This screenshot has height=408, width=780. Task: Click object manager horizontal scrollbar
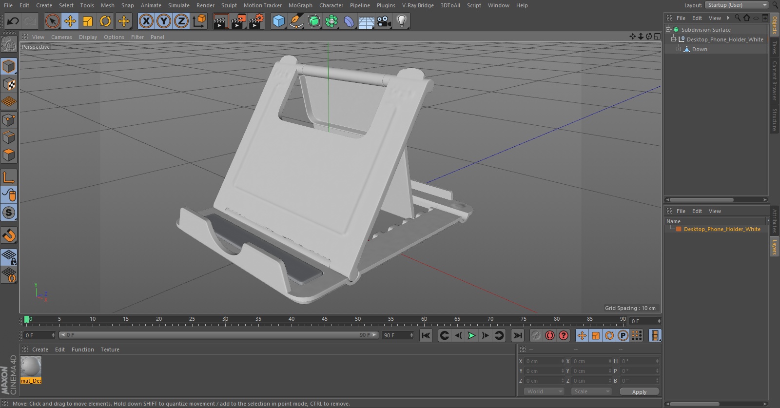pos(702,200)
